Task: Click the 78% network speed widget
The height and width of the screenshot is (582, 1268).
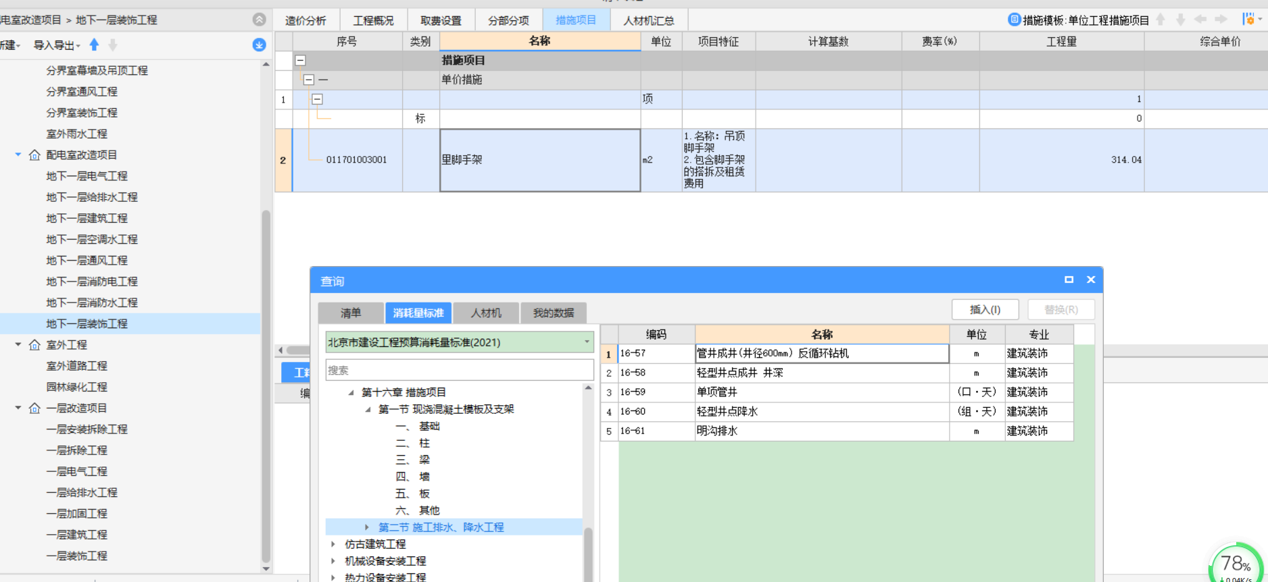Action: (1236, 564)
